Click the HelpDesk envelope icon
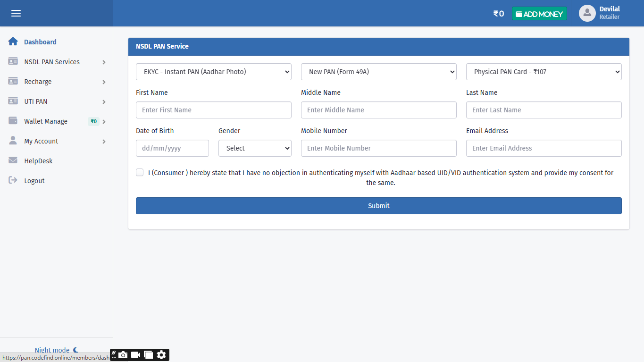This screenshot has height=362, width=644. pyautogui.click(x=13, y=160)
